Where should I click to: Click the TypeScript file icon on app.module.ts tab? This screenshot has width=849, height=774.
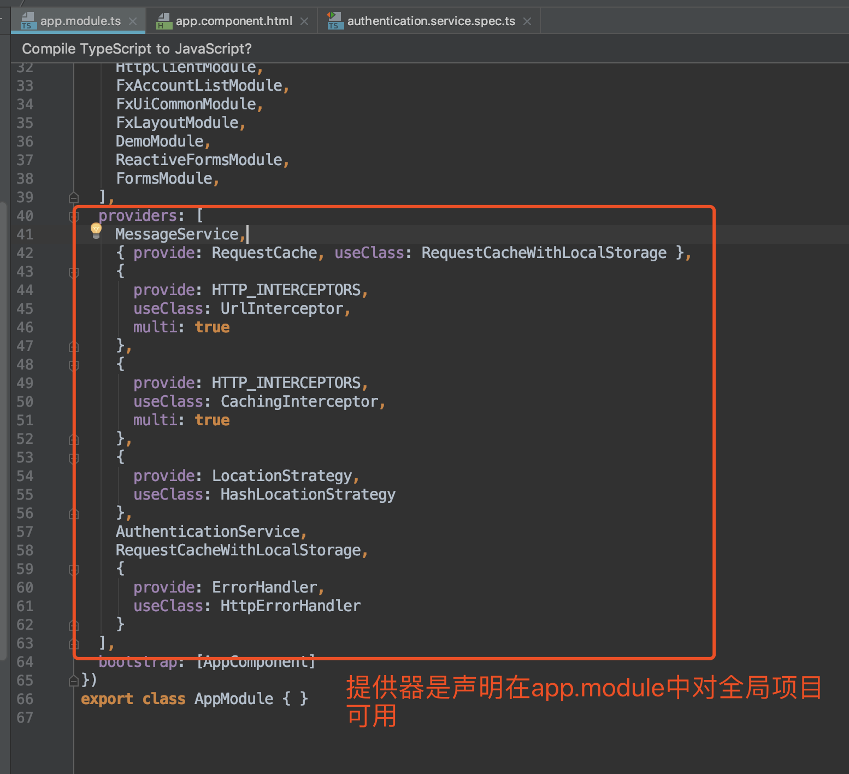pyautogui.click(x=27, y=21)
